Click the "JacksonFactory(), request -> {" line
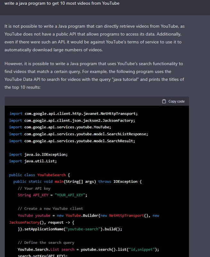 coord(42,222)
